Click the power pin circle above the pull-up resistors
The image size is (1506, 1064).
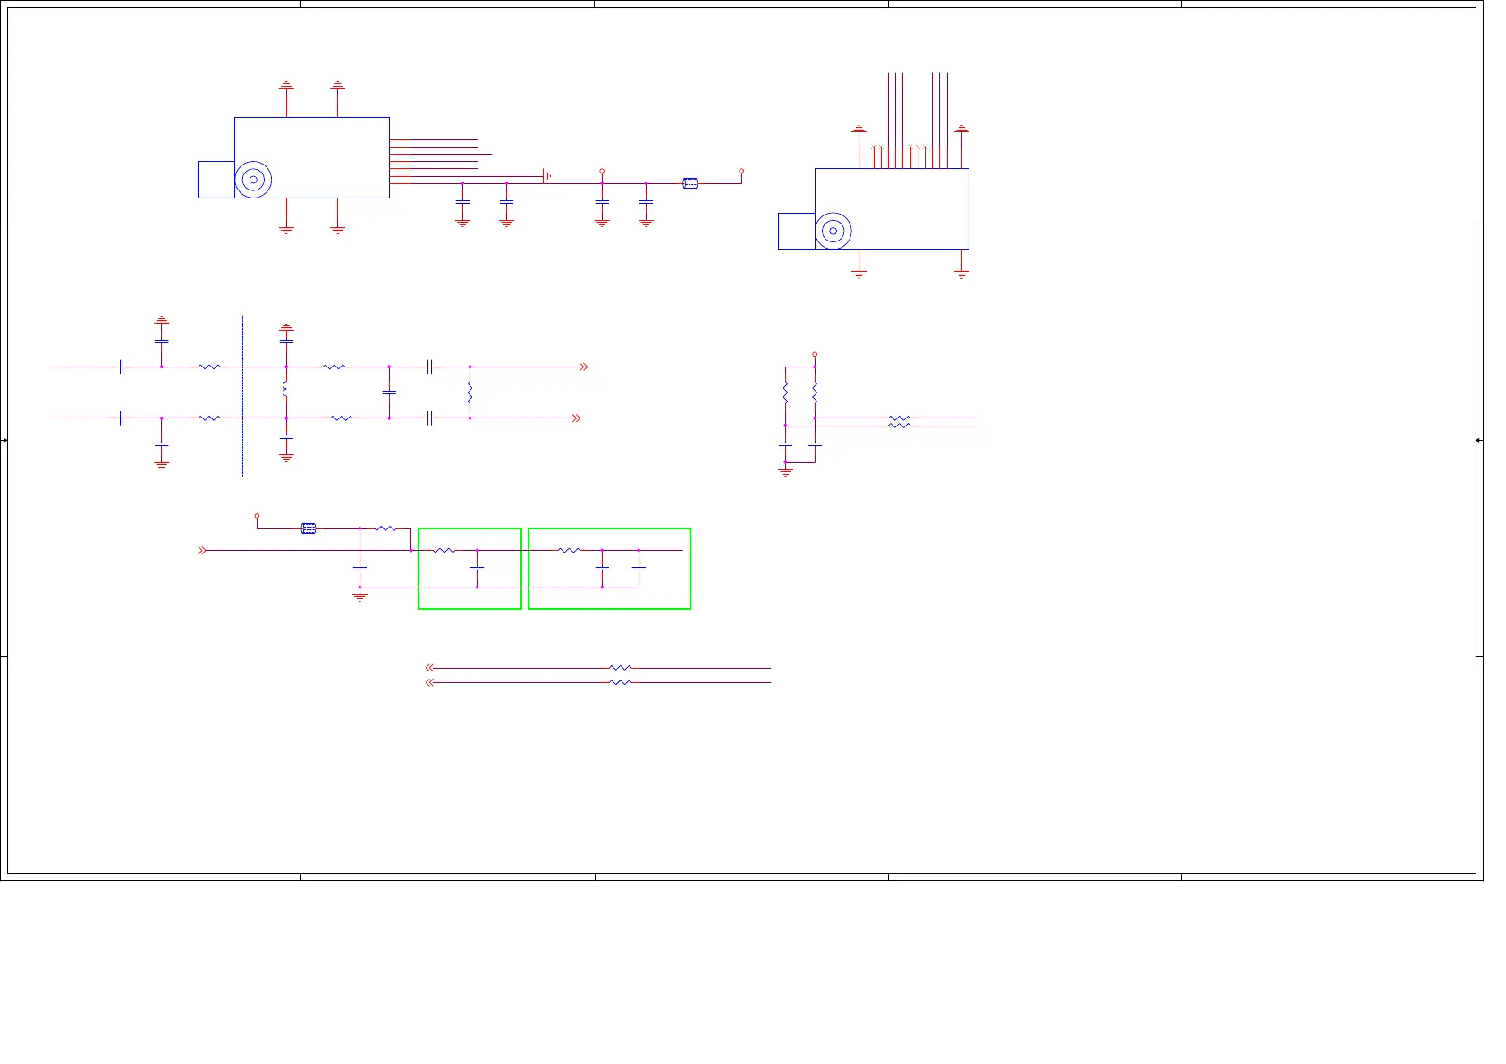815,355
